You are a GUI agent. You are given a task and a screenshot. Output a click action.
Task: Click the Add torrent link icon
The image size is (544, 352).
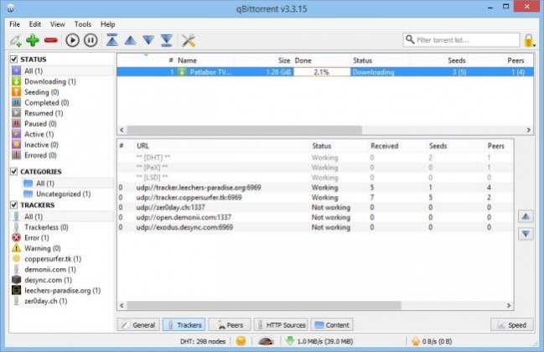point(16,40)
